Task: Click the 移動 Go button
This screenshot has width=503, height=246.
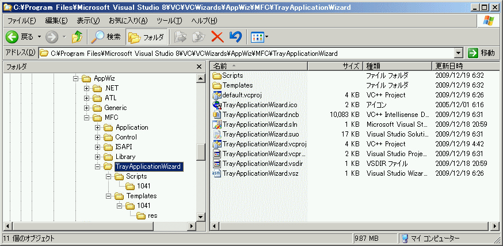Action: (482, 53)
